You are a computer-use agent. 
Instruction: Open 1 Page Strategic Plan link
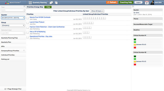tap(14, 89)
